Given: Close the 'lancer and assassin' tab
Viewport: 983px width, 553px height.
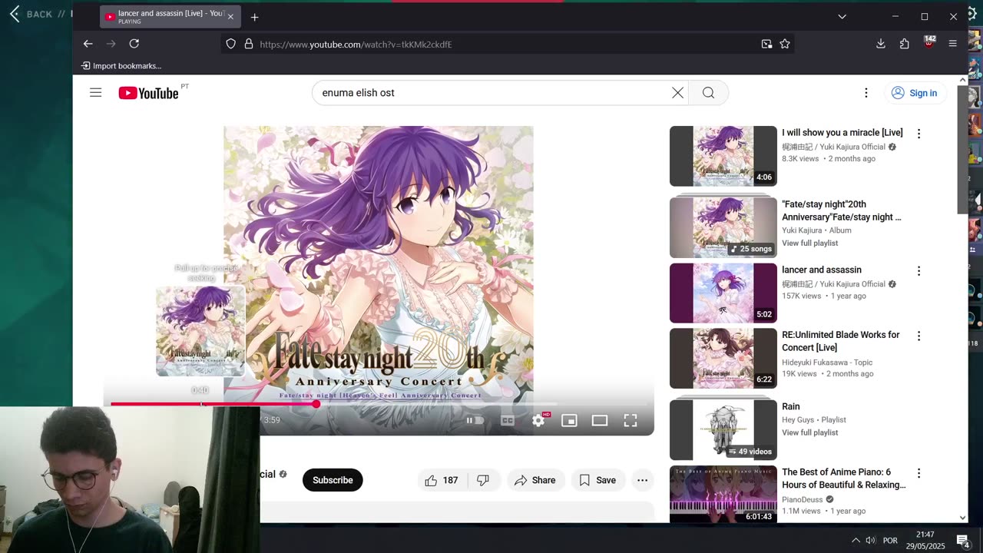Looking at the screenshot, I should [230, 17].
